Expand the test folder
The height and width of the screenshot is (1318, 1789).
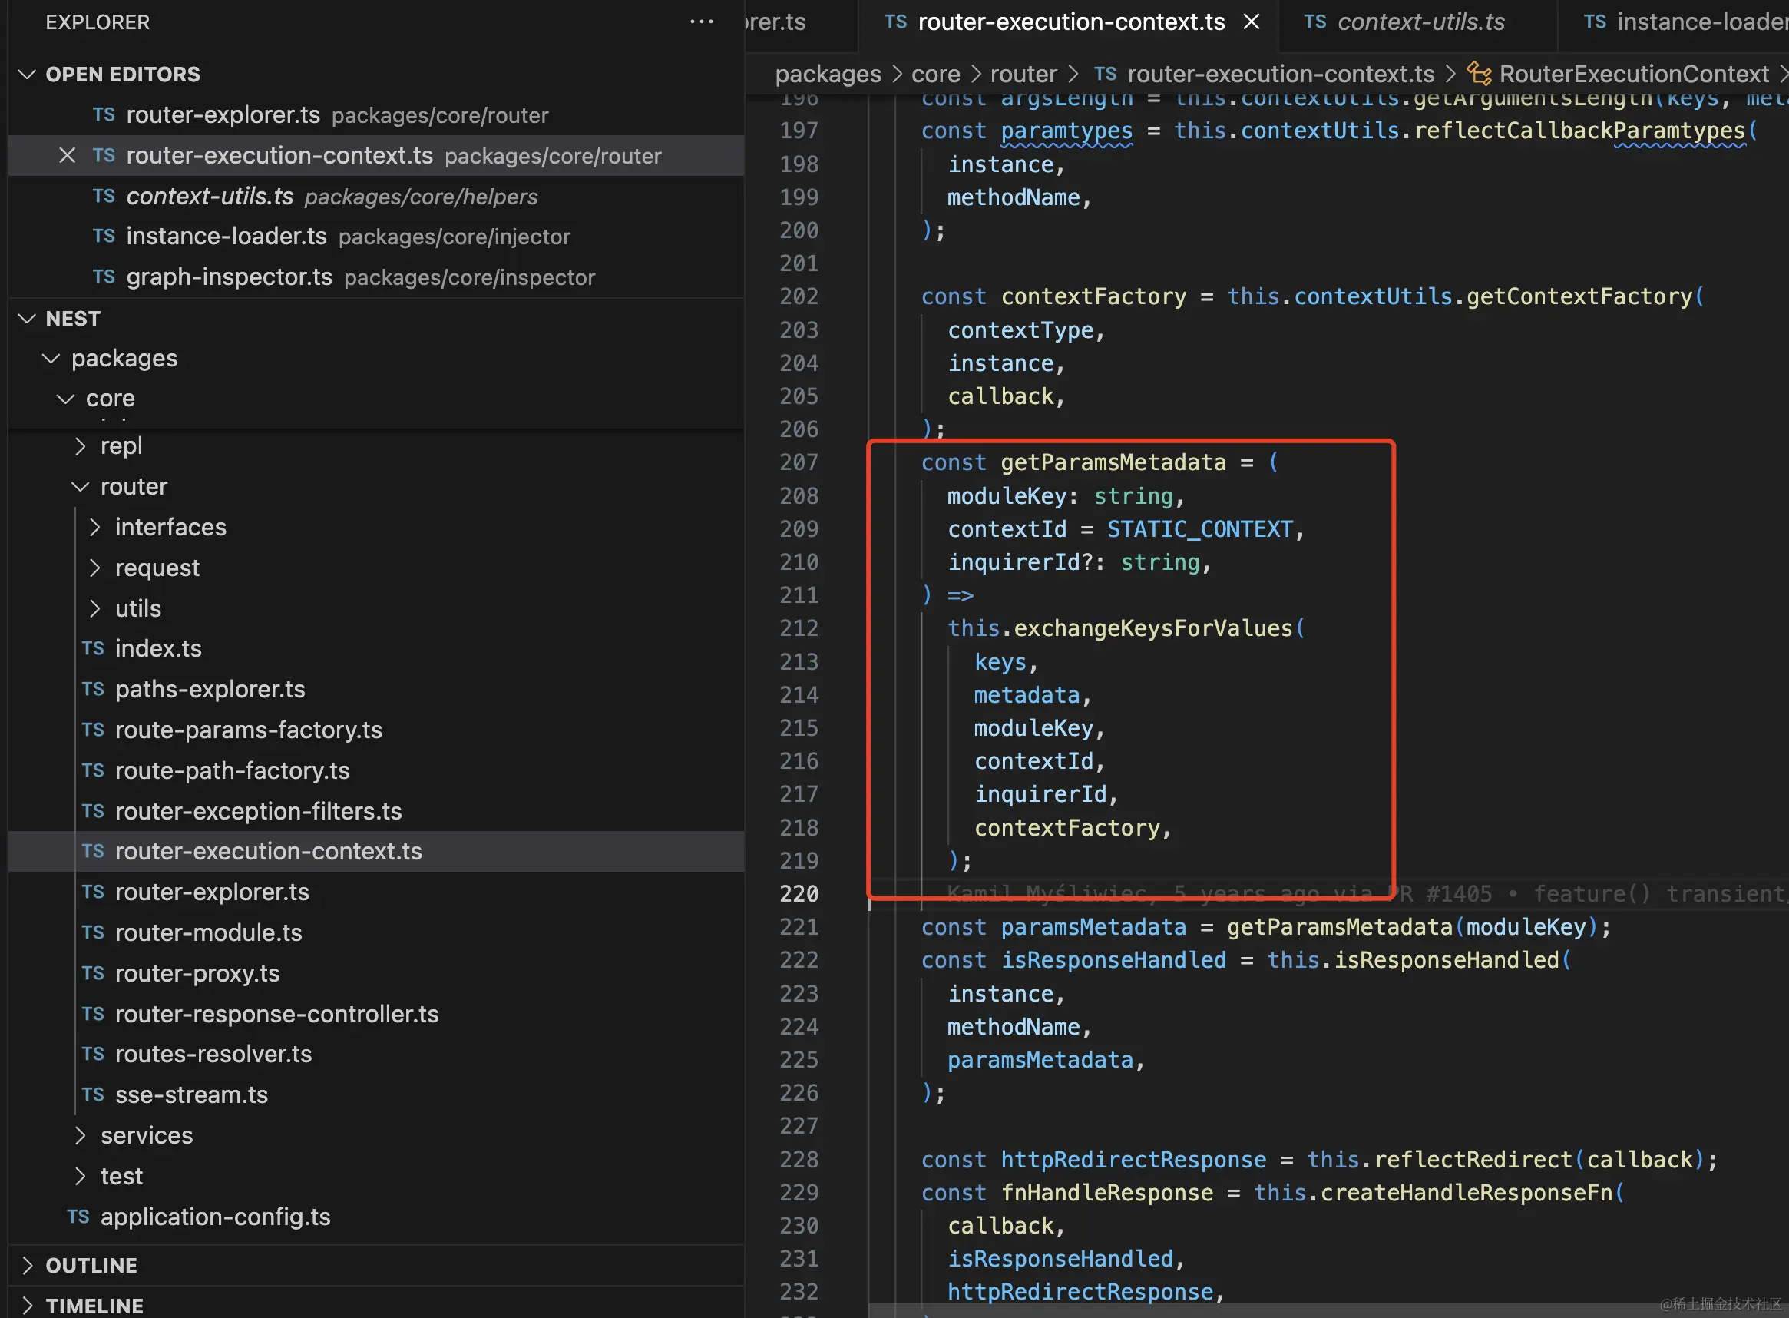pyautogui.click(x=81, y=1176)
